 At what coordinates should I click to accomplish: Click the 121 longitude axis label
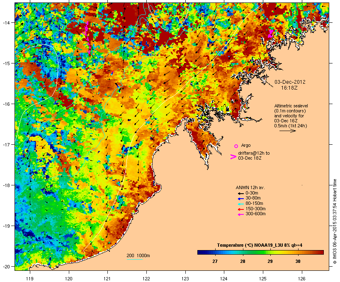click(107, 279)
